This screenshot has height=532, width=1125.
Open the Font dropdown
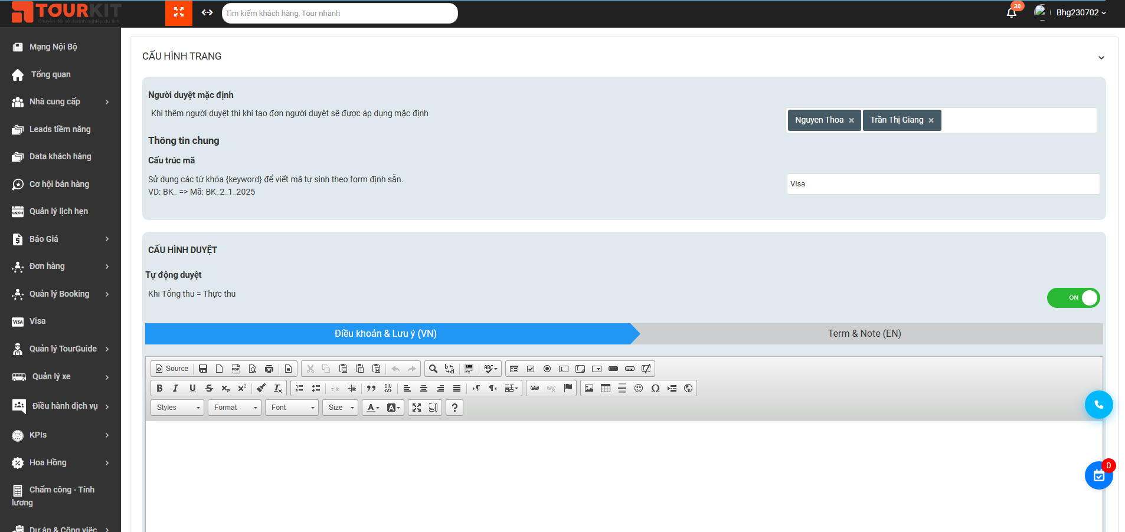point(292,408)
